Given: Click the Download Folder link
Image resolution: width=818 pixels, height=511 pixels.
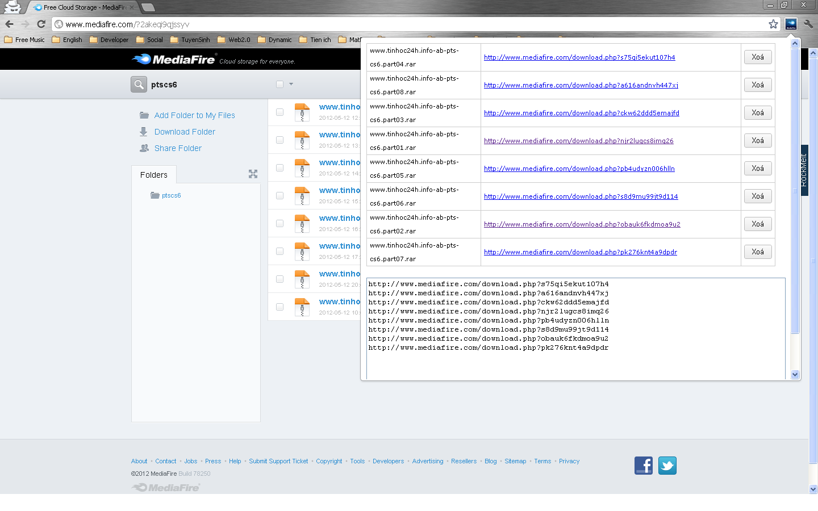Looking at the screenshot, I should coord(185,132).
